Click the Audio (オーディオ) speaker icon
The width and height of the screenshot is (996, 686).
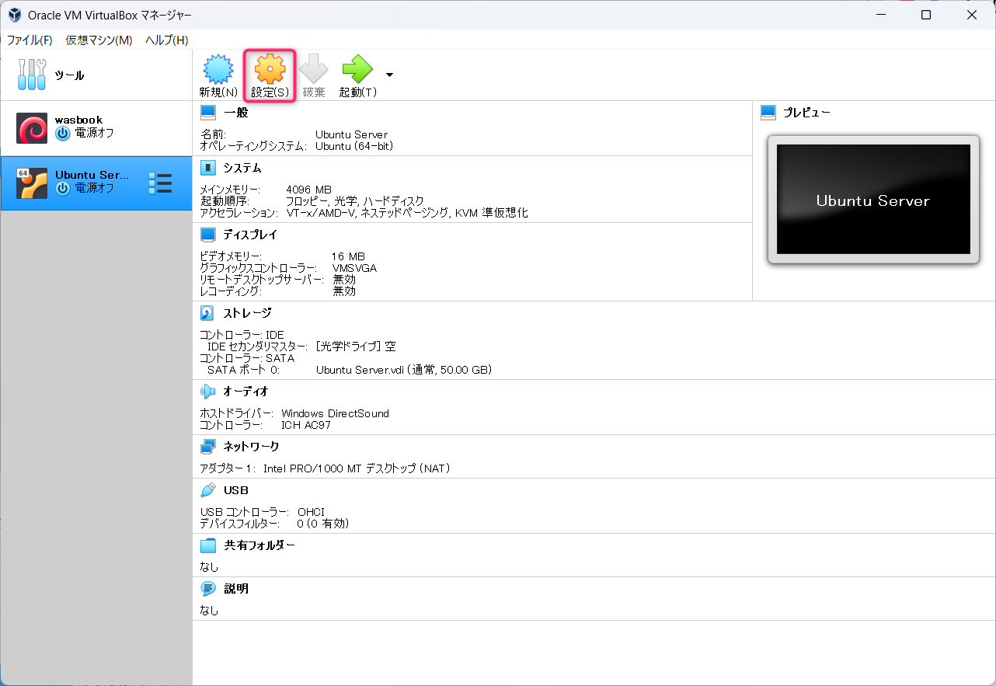click(x=207, y=392)
